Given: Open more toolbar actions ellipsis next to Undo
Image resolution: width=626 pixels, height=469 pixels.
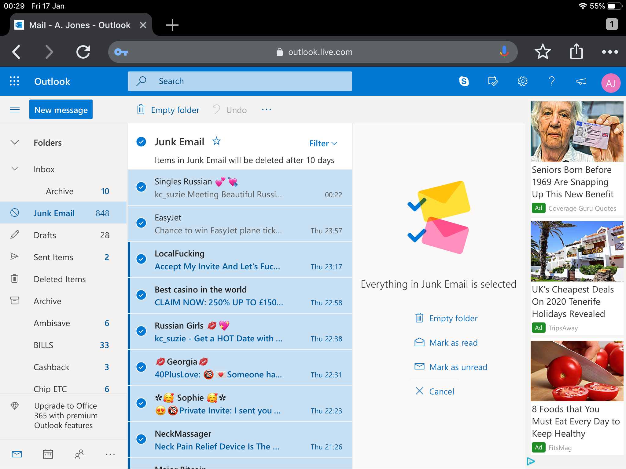Looking at the screenshot, I should [266, 110].
